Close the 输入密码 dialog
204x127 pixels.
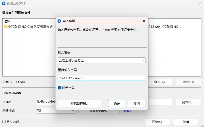(x=144, y=21)
